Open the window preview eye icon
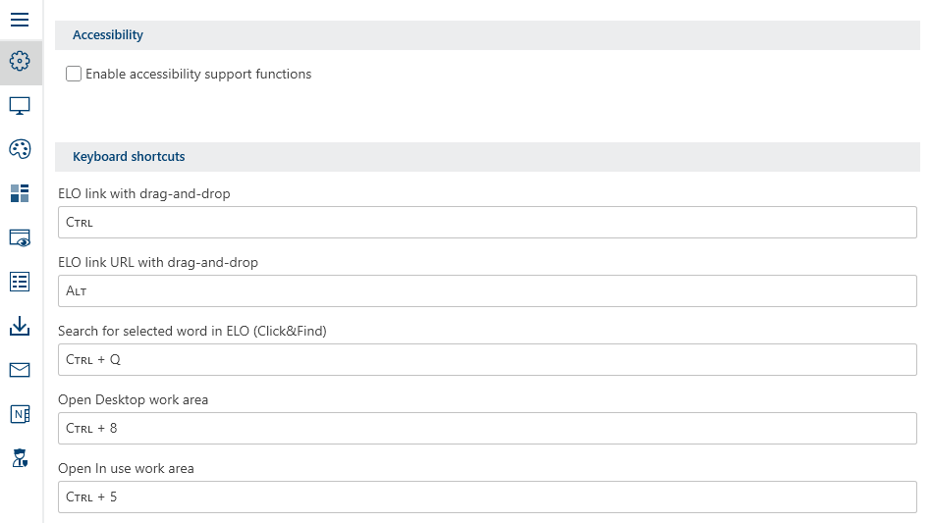The image size is (931, 523). [x=20, y=237]
